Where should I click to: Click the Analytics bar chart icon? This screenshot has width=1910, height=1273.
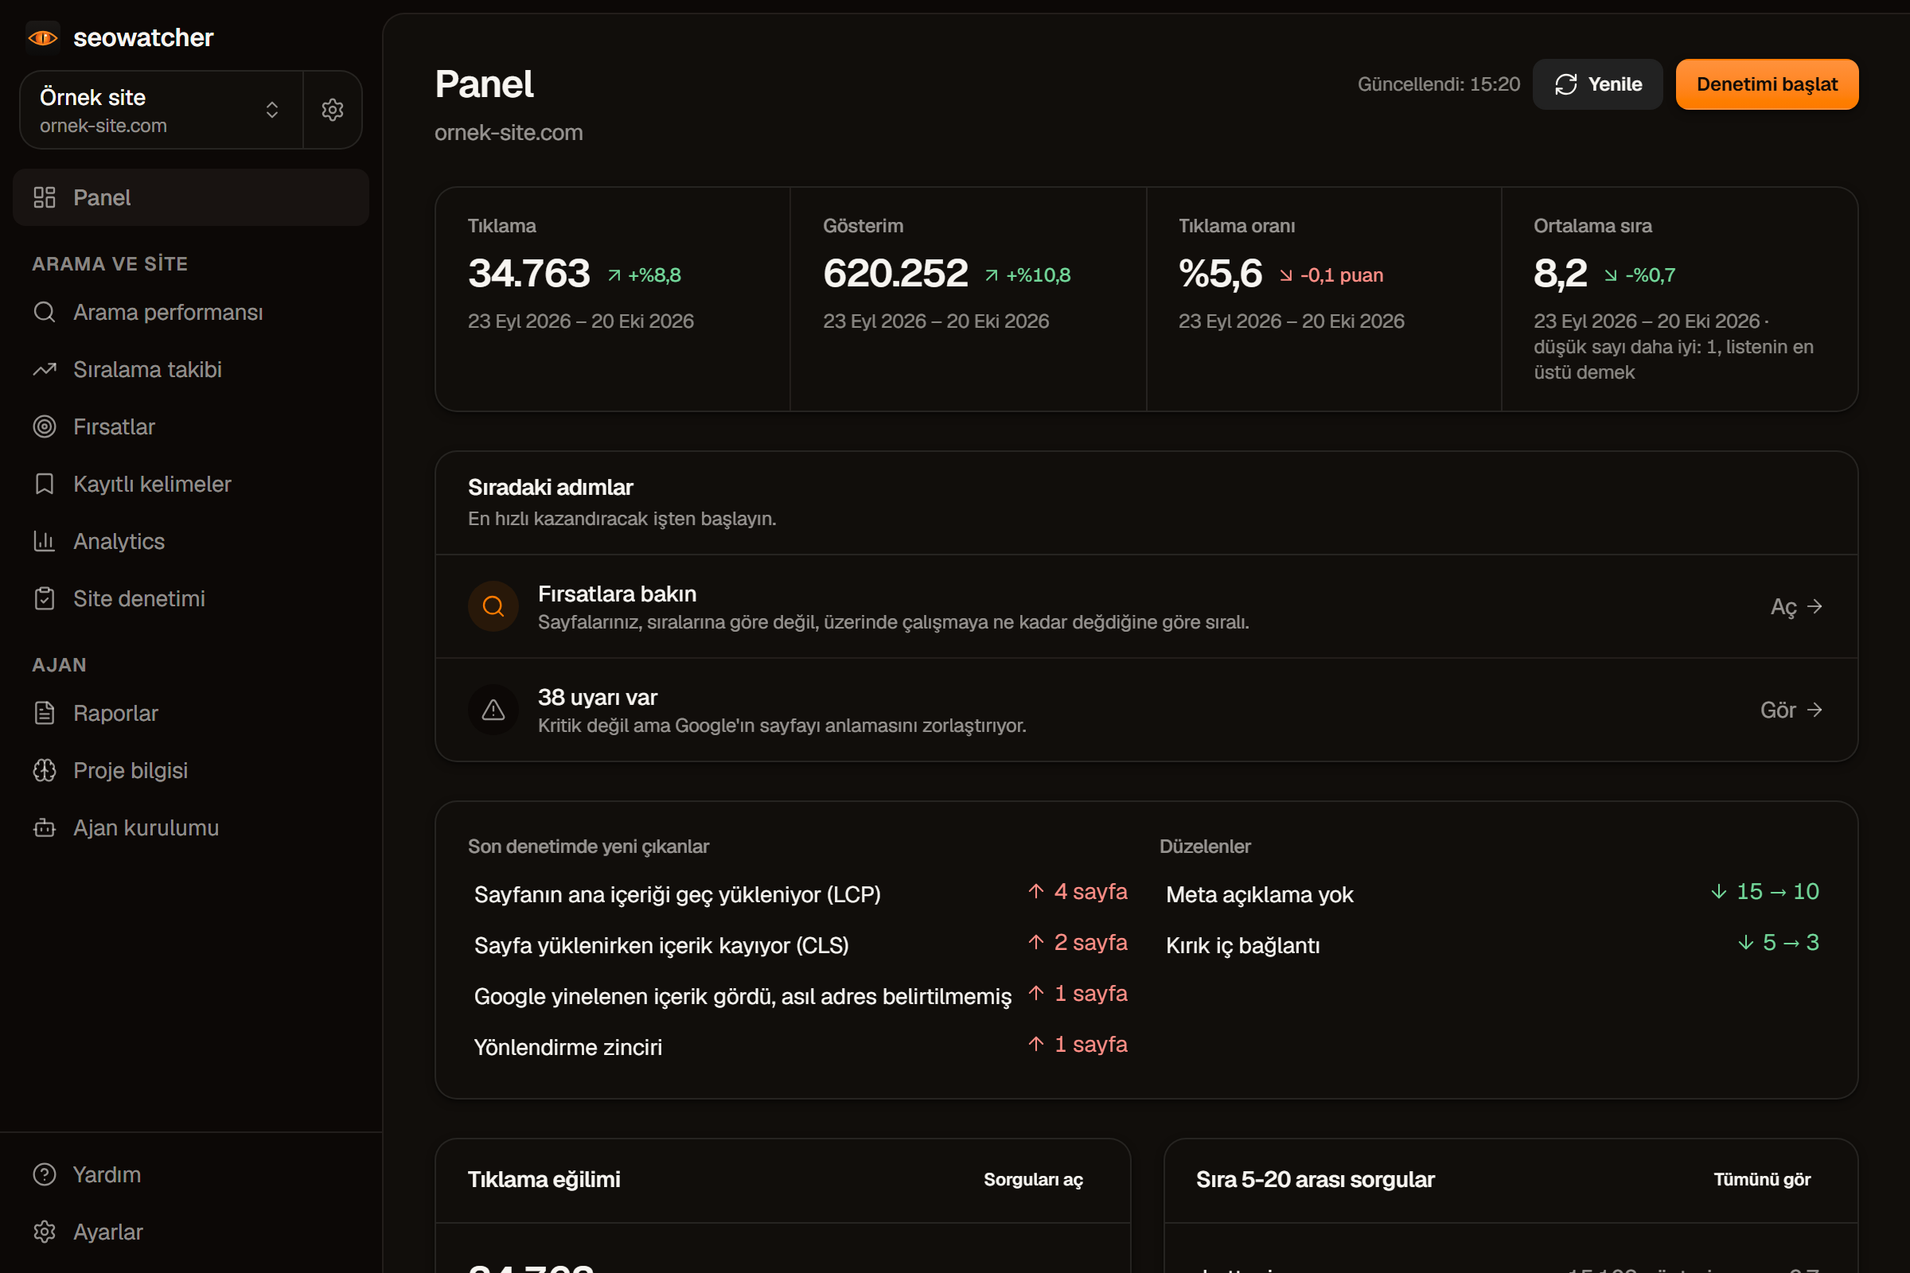coord(45,541)
